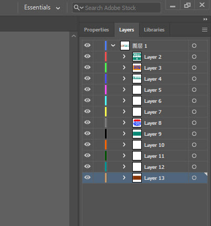Select the row named Layer 12
The width and height of the screenshot is (211, 226).
(x=145, y=167)
